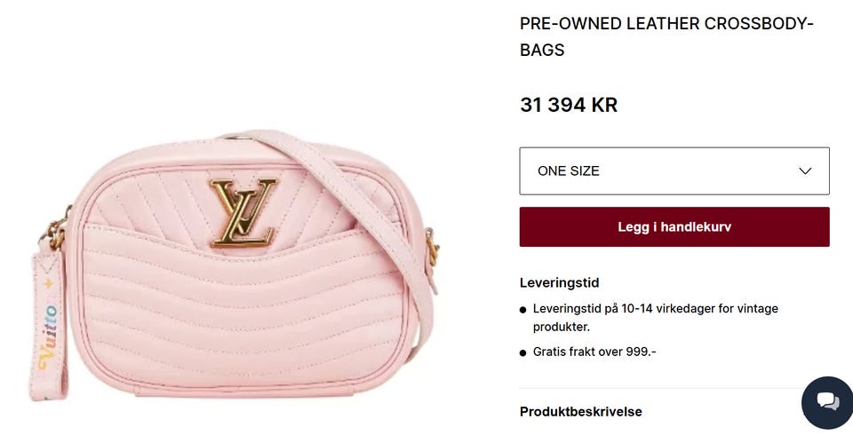This screenshot has width=853, height=435.
Task: Expand the Produktbeskrivelse section
Action: 581,412
